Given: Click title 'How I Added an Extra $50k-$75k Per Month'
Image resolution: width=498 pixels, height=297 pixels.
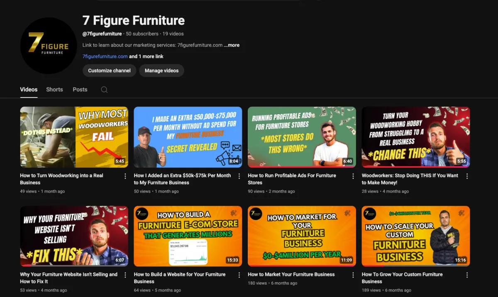Looking at the screenshot, I should (x=182, y=179).
